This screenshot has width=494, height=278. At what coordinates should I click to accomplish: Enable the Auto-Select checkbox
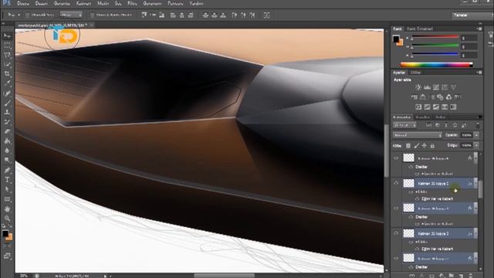[x=28, y=15]
